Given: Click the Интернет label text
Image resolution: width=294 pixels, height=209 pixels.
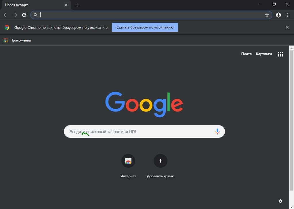Looking at the screenshot, I should (128, 176).
